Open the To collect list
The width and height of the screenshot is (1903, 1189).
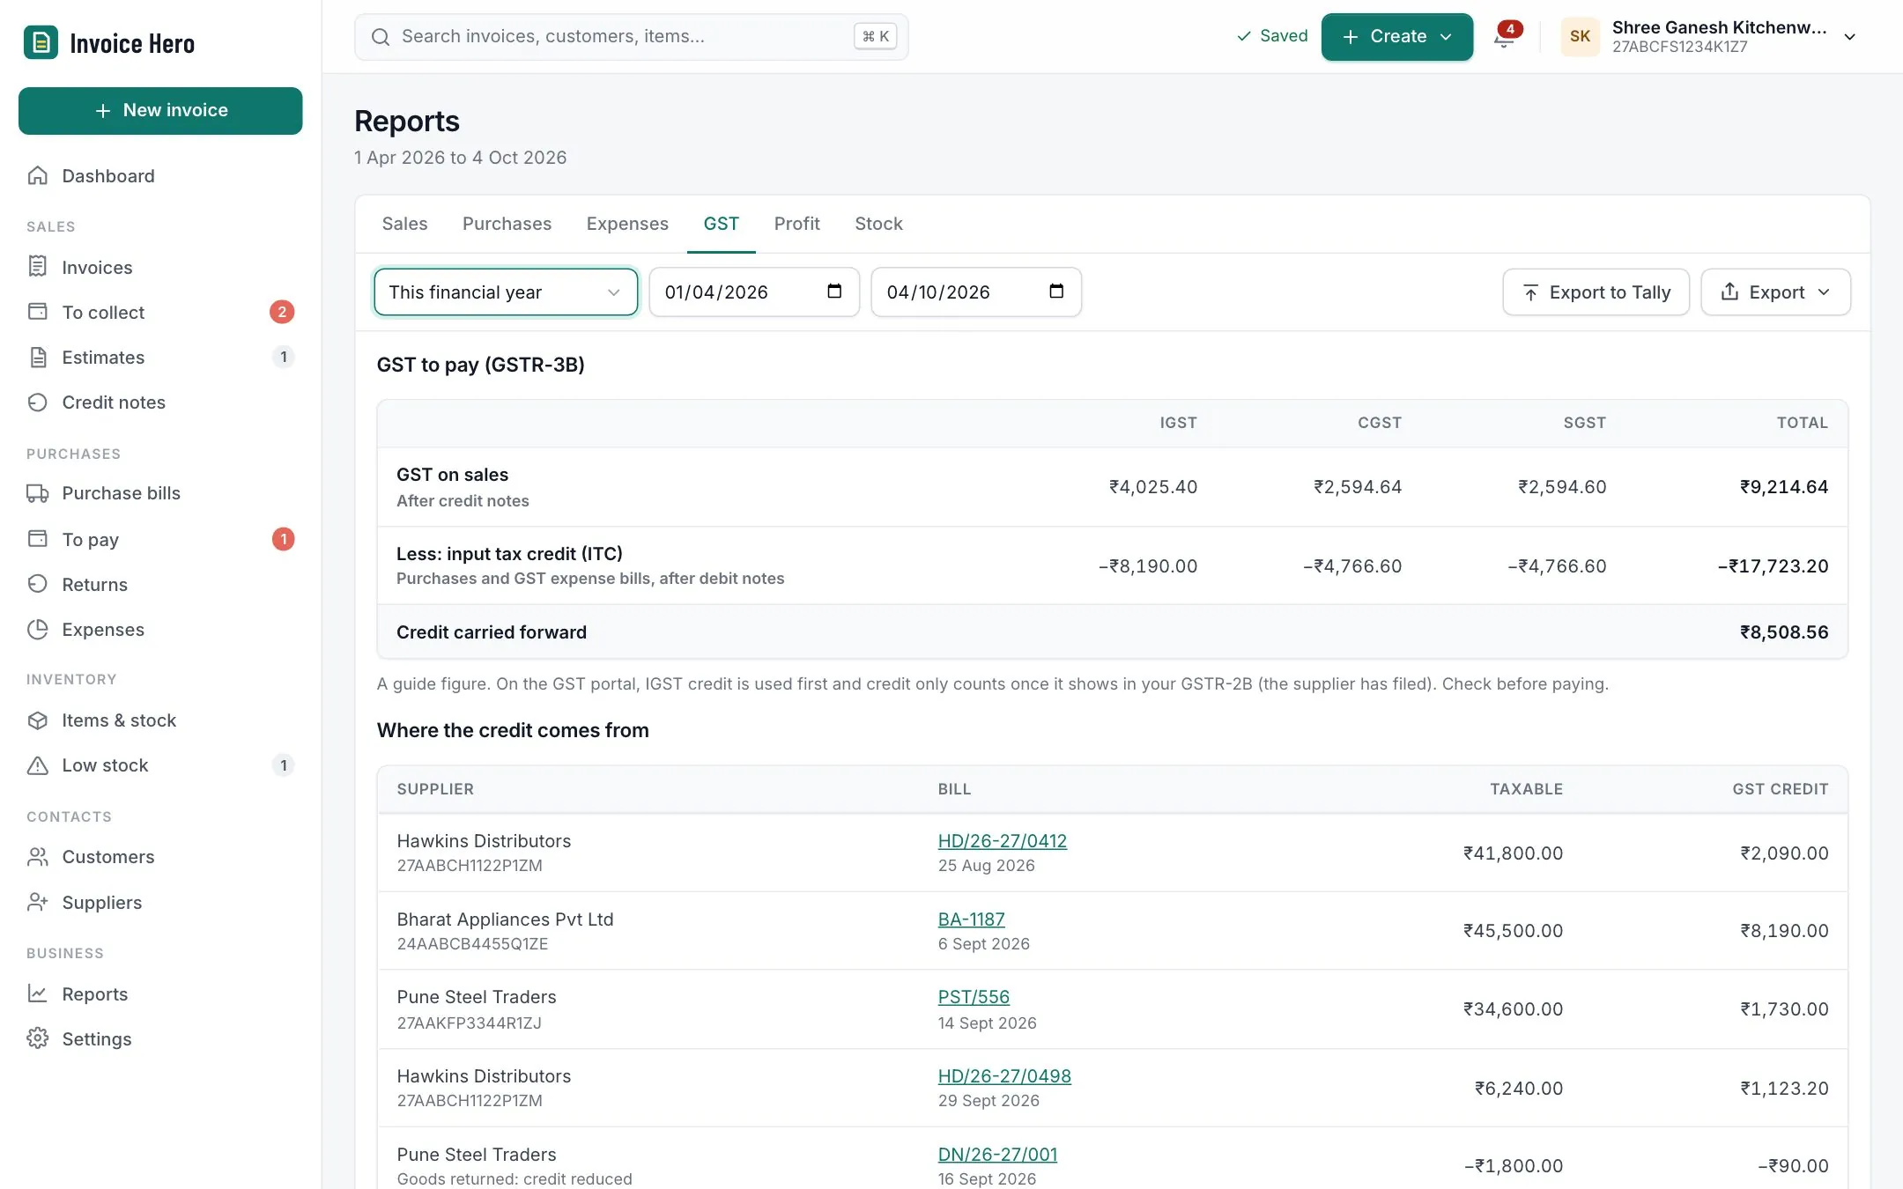tap(160, 312)
